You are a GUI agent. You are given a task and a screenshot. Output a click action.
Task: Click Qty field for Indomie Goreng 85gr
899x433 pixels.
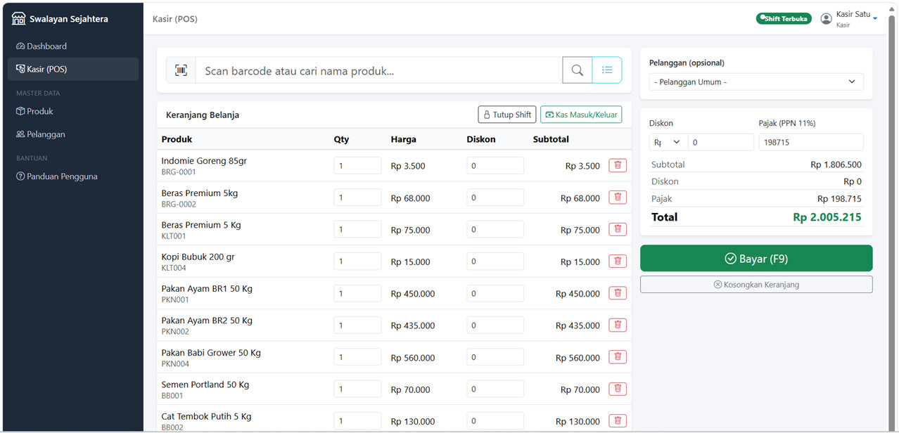click(x=357, y=166)
